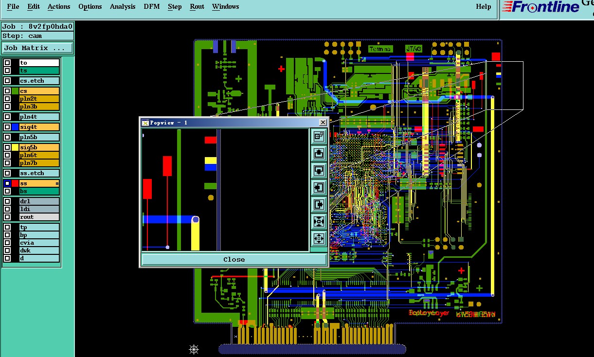Click the red color swatch of layer ss
Screen dimensions: 594x357
[15, 183]
